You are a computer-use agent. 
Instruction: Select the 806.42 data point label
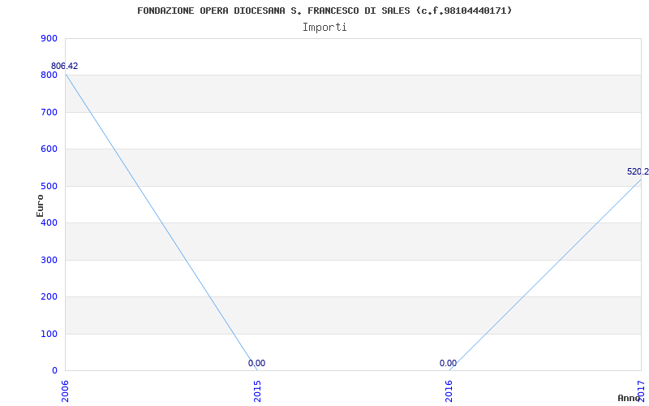tap(65, 67)
